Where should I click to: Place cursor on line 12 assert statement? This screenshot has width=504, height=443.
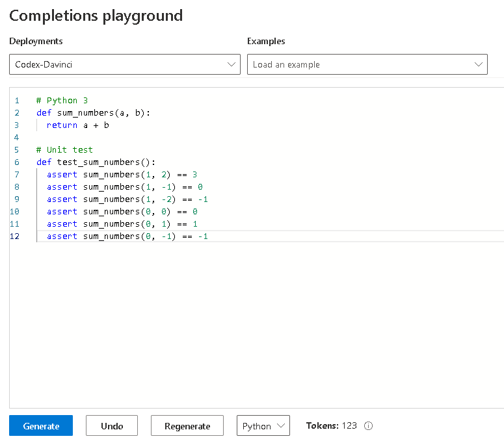click(127, 236)
